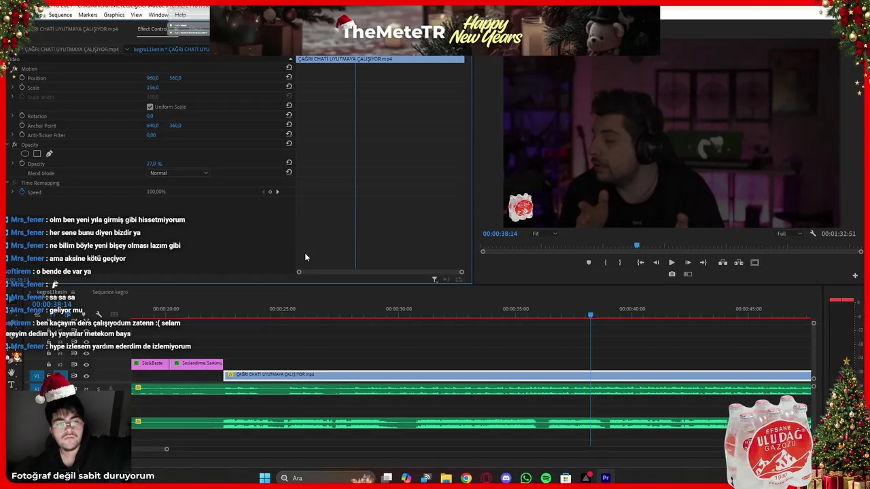Toggle animation stopwatch for Opacity
This screenshot has height=489, width=870.
[22, 164]
